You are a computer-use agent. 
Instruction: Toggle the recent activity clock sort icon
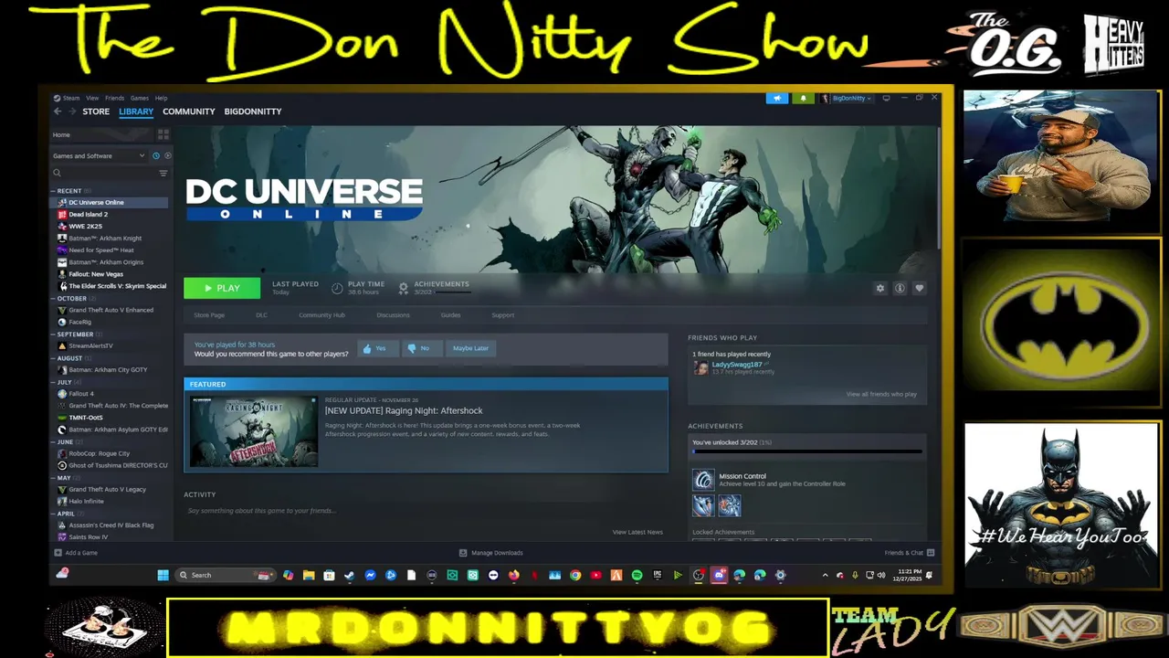pyautogui.click(x=156, y=156)
